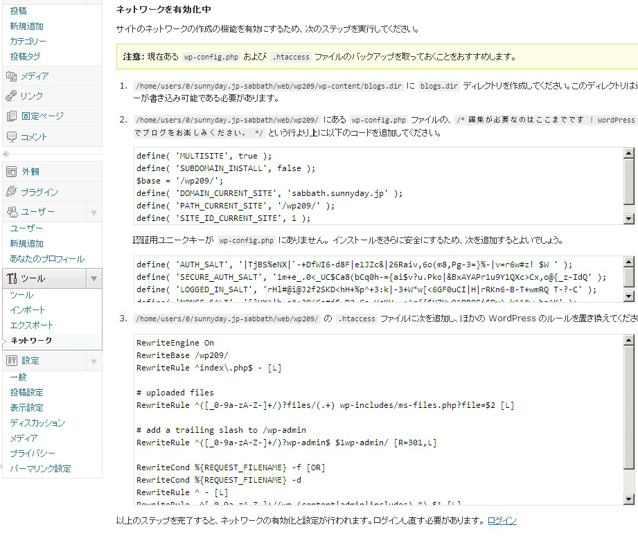Click the Media (メディア) menu icon
Viewport: 638px width, 536px height.
[11, 76]
